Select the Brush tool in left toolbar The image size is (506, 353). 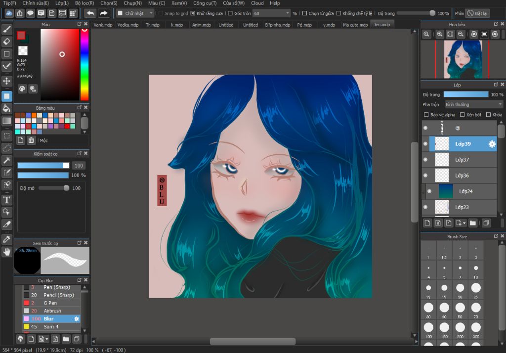pyautogui.click(x=7, y=29)
